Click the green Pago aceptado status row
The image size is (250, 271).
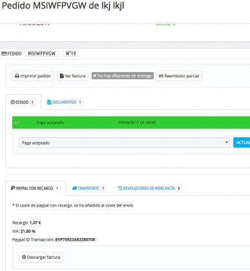131,123
